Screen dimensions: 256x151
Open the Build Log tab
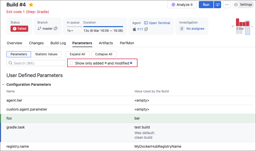(58, 43)
